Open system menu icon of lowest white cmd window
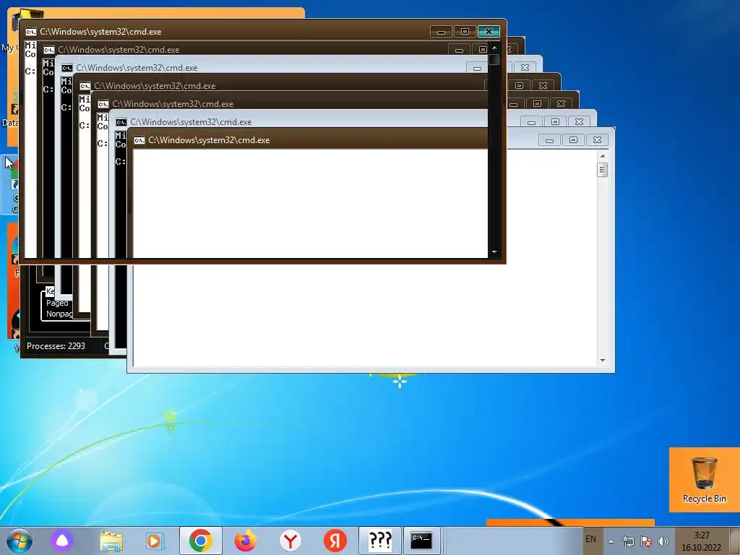This screenshot has height=555, width=740. (139, 140)
